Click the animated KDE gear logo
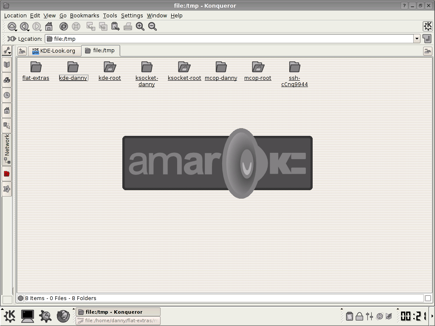Viewport: 435px width, 326px height. [x=427, y=26]
